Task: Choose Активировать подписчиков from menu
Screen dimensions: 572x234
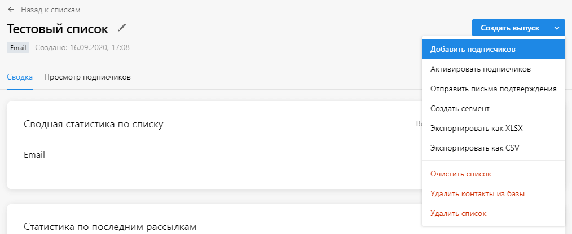Action: click(x=480, y=69)
